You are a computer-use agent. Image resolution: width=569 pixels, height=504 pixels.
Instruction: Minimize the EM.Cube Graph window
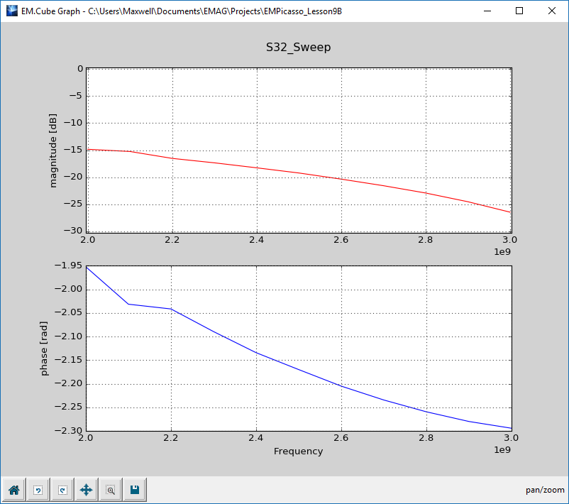487,11
